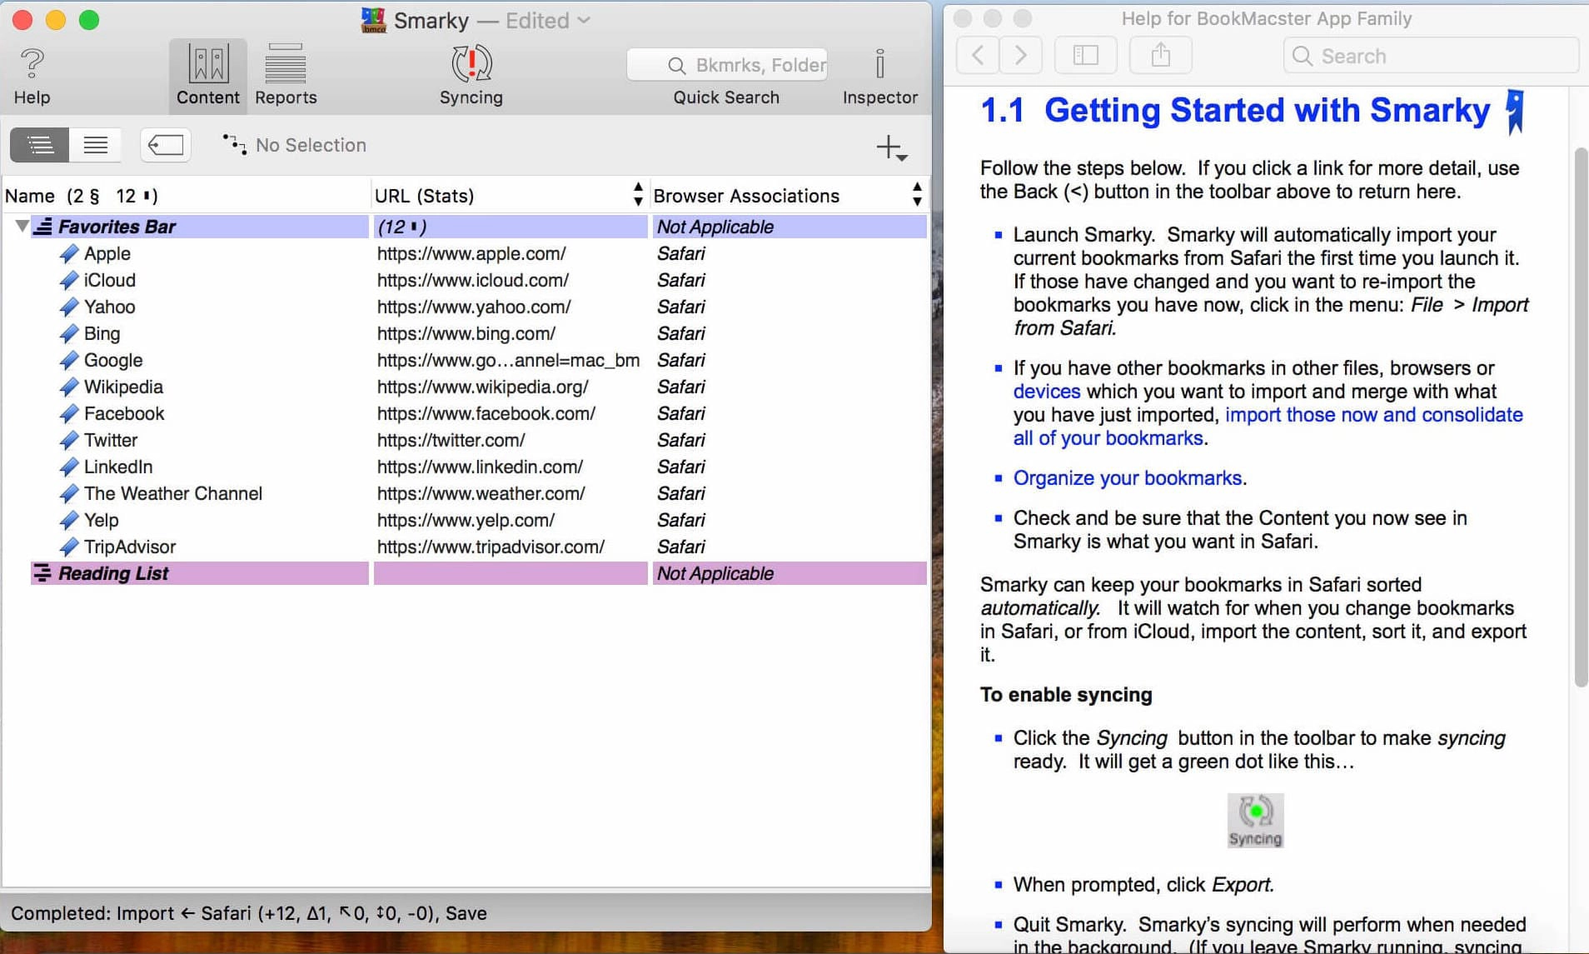The height and width of the screenshot is (954, 1589).
Task: Open the Syncing settings tab
Action: point(471,76)
